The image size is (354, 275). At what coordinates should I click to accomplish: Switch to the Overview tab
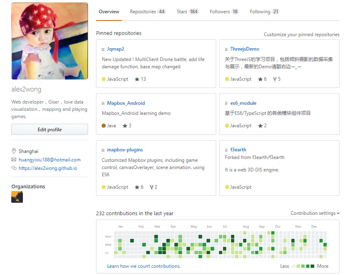tap(109, 12)
